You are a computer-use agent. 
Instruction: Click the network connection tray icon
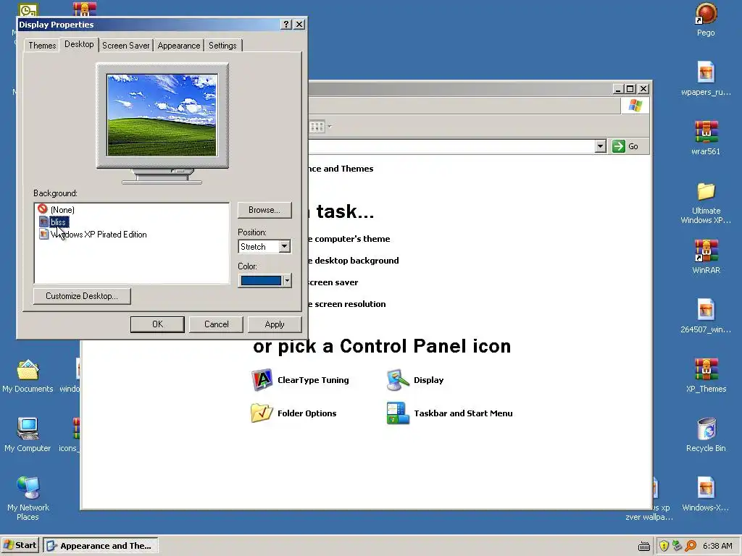point(678,546)
